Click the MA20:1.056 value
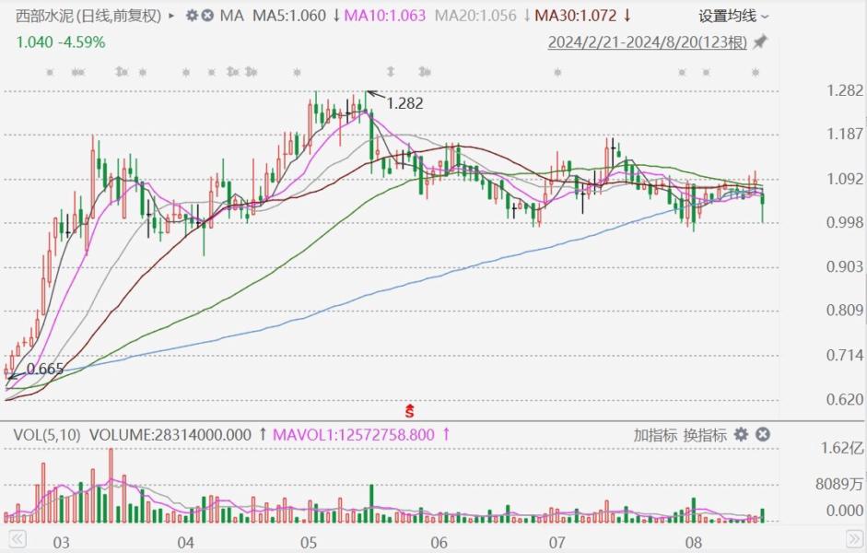Image resolution: width=867 pixels, height=553 pixels. (475, 16)
